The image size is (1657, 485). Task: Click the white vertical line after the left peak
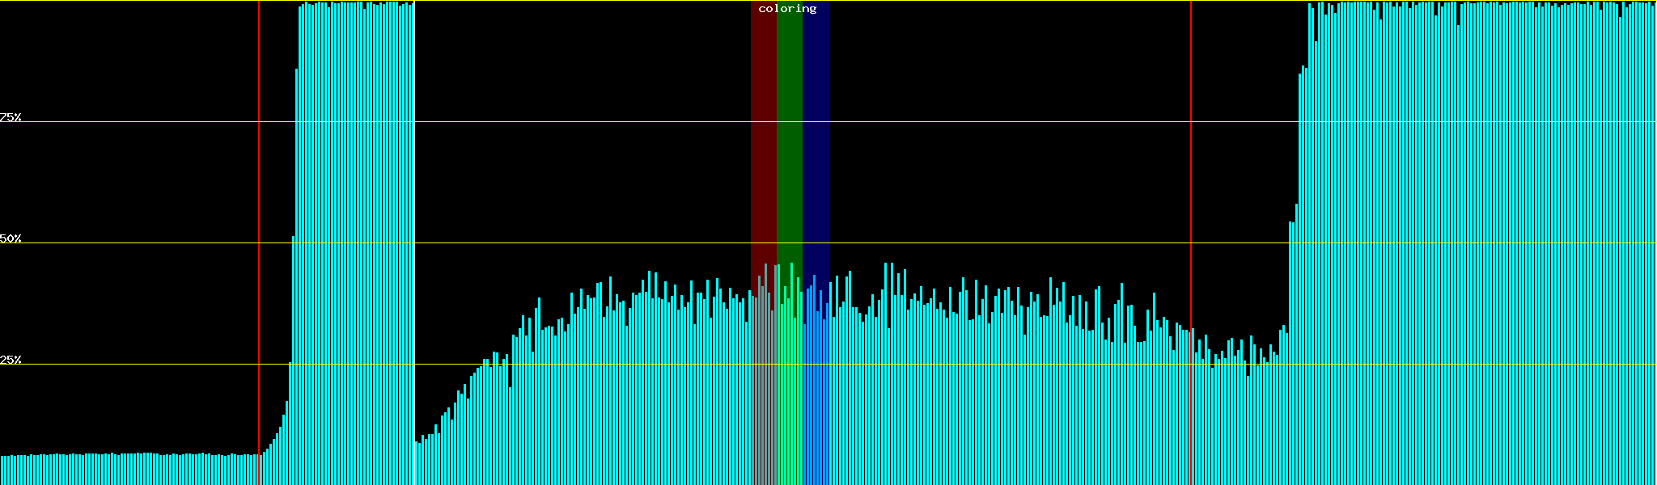414,461
